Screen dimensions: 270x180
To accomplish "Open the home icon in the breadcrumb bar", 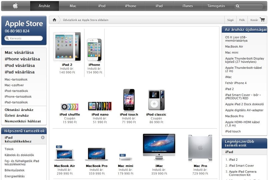I will click(x=54, y=20).
